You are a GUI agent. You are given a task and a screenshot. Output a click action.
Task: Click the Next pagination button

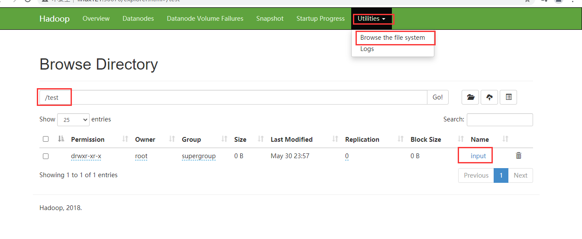pyautogui.click(x=521, y=175)
